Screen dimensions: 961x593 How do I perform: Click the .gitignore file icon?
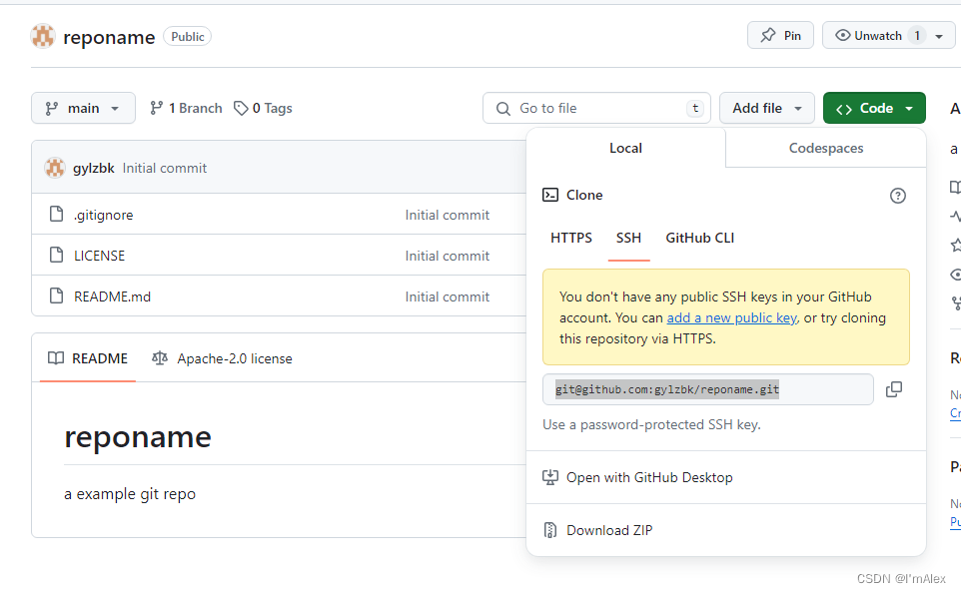(x=56, y=215)
